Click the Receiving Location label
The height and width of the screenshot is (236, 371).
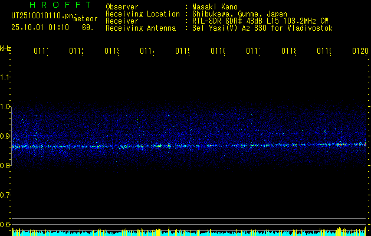coord(143,14)
